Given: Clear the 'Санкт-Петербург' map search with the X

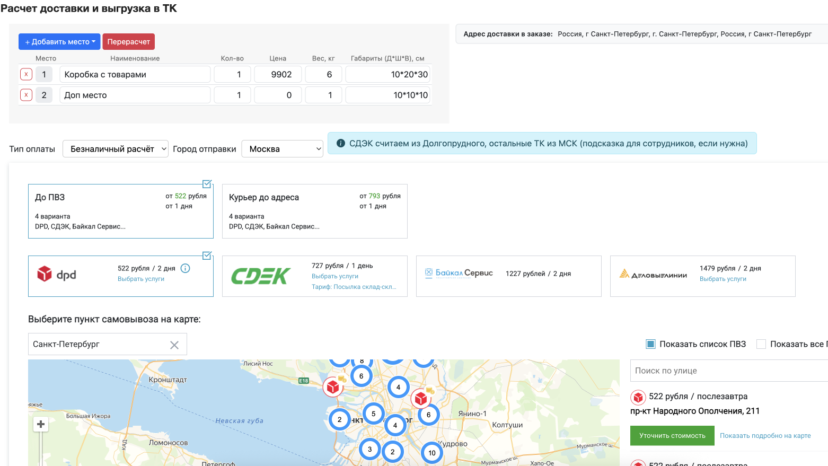Looking at the screenshot, I should [174, 345].
